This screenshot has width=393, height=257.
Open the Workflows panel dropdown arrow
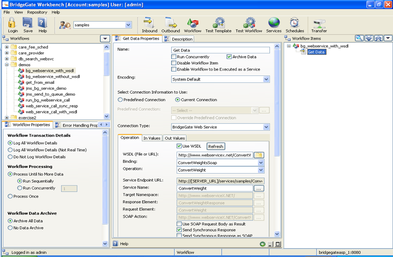105,38
